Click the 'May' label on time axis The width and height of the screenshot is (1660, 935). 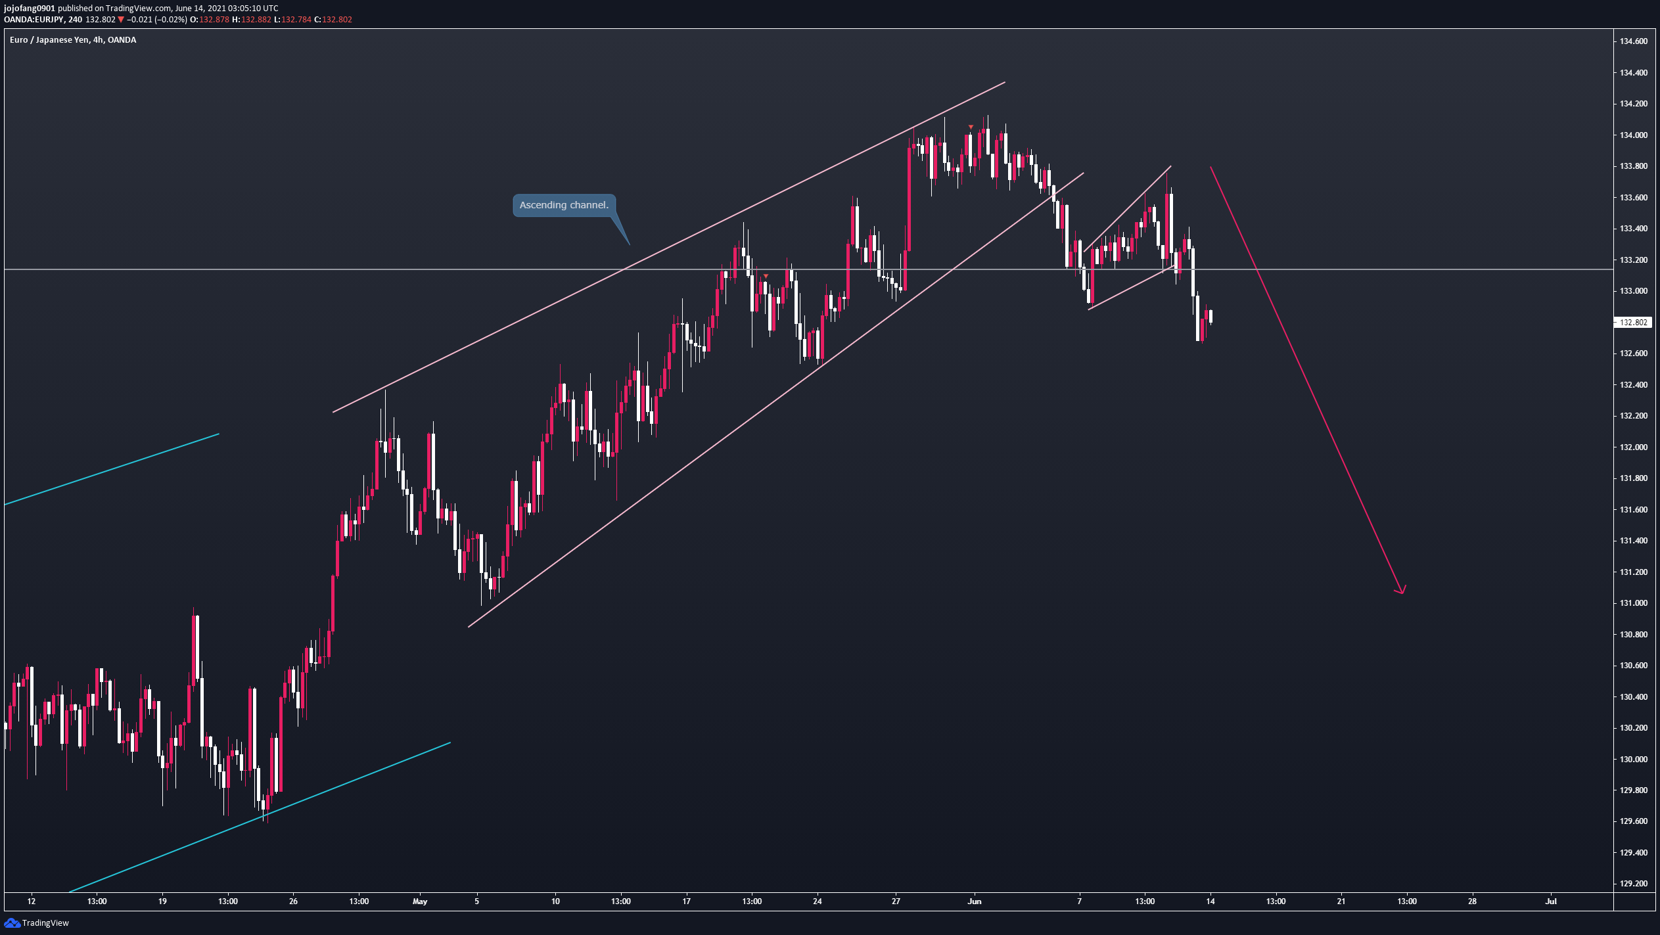click(x=420, y=901)
